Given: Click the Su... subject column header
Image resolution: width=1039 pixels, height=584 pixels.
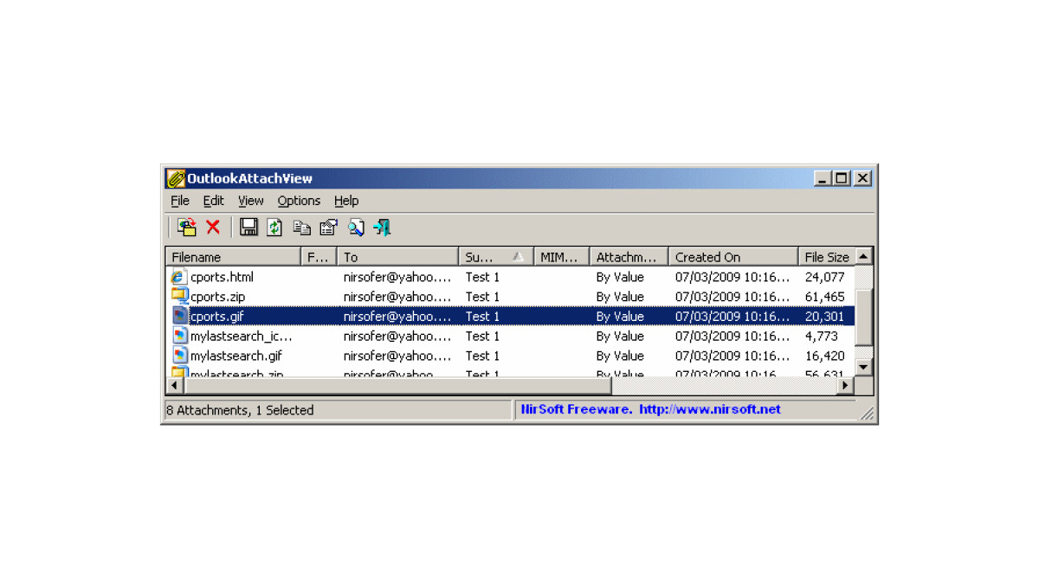Looking at the screenshot, I should [496, 257].
